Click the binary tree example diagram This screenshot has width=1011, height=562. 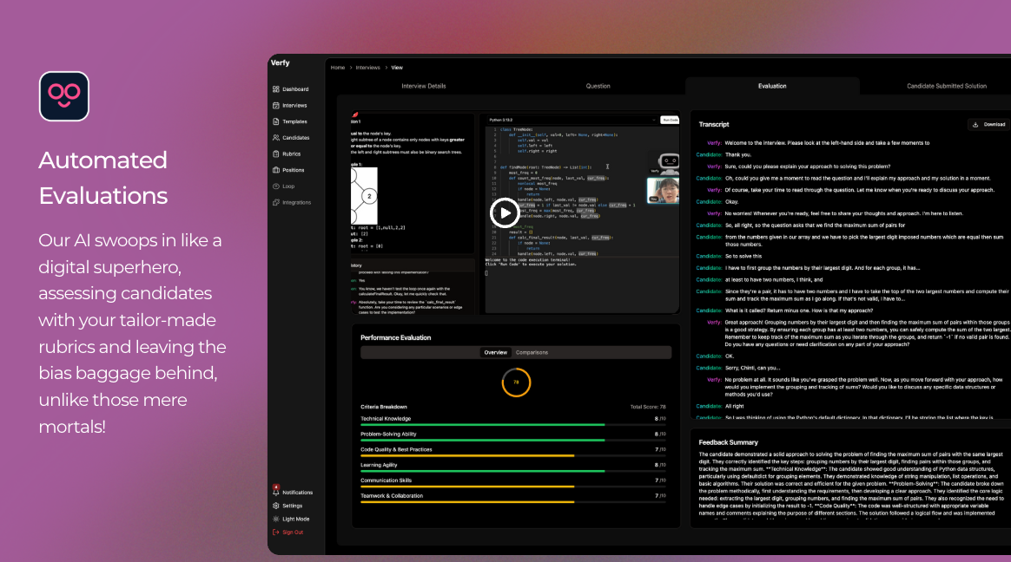pos(364,196)
